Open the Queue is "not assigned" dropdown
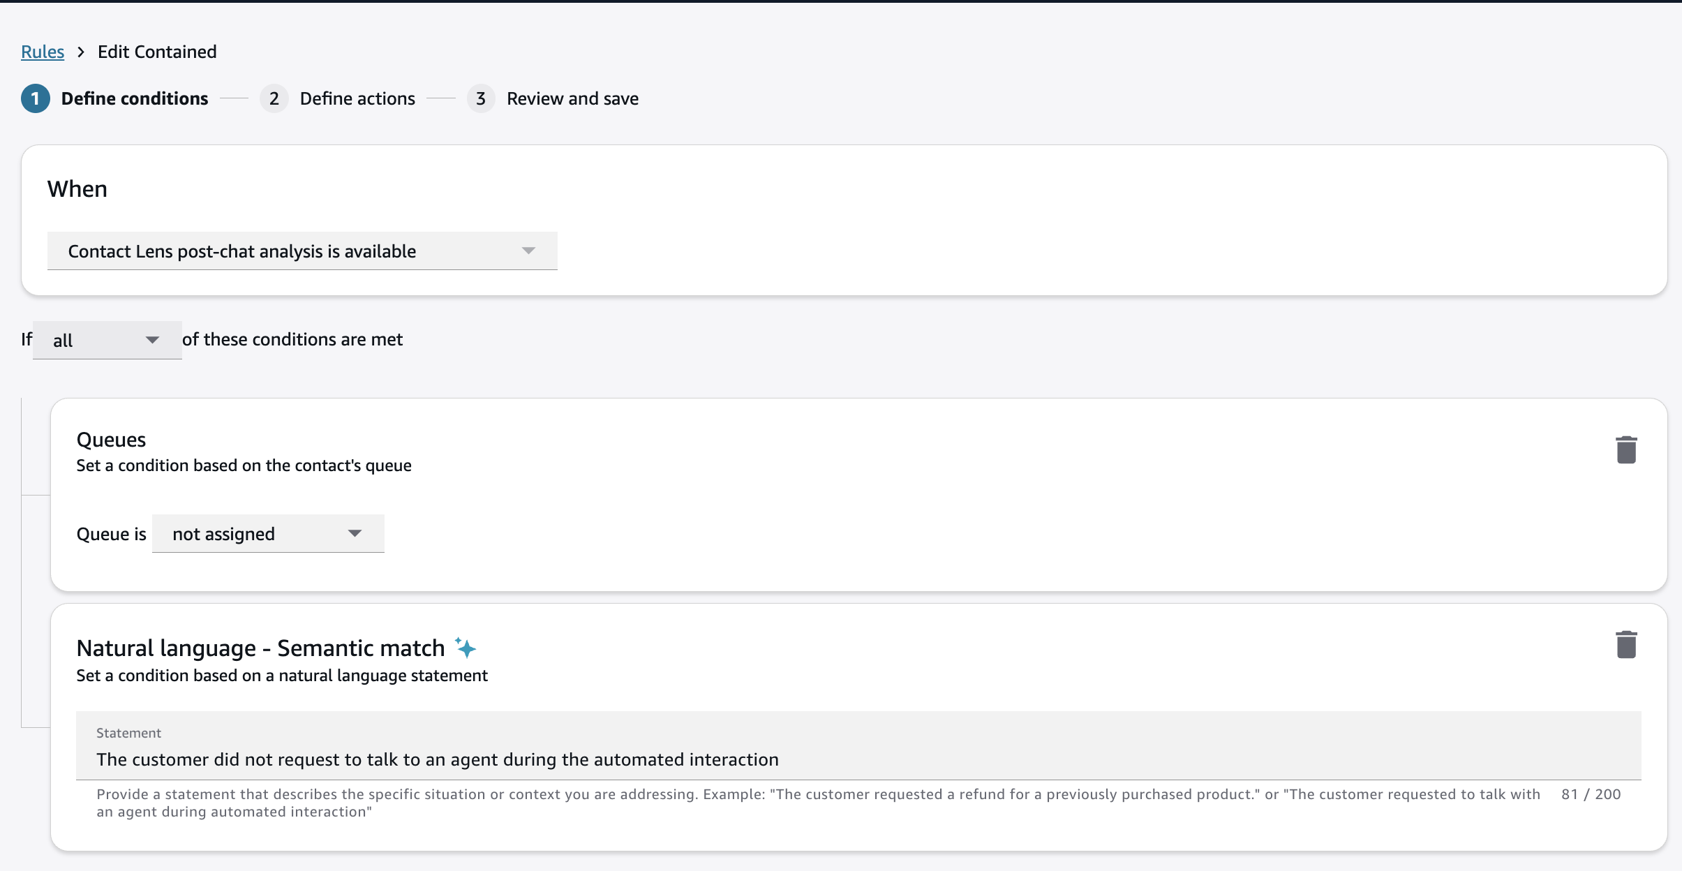 [267, 534]
